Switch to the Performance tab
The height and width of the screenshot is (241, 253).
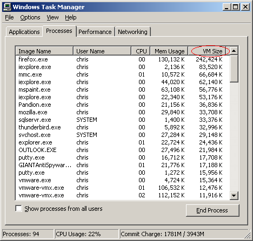pyautogui.click(x=95, y=32)
